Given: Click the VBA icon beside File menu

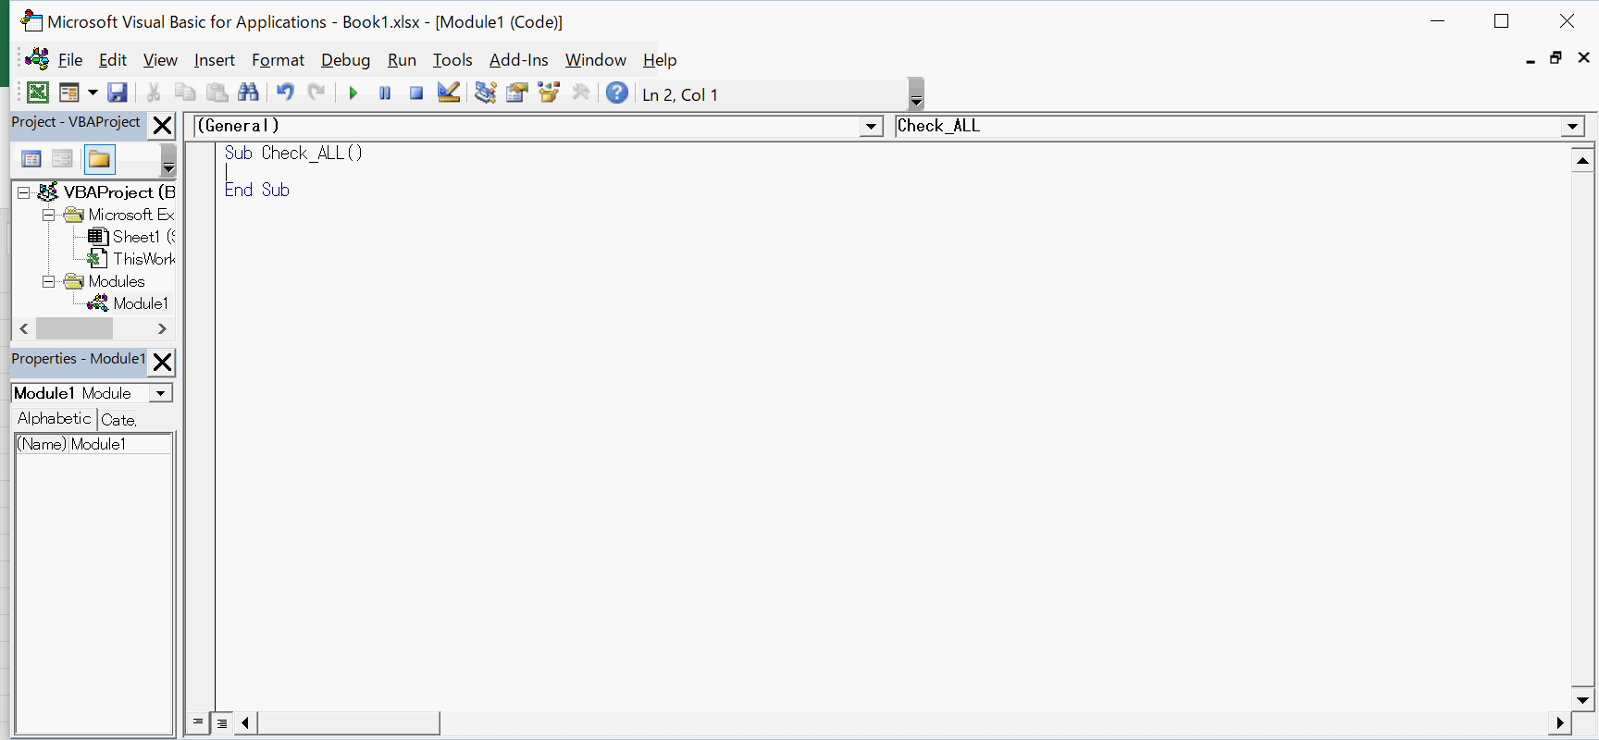Looking at the screenshot, I should pyautogui.click(x=38, y=59).
